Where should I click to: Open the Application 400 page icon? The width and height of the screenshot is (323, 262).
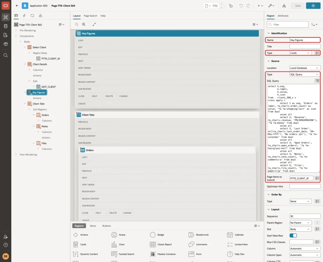click(25, 6)
